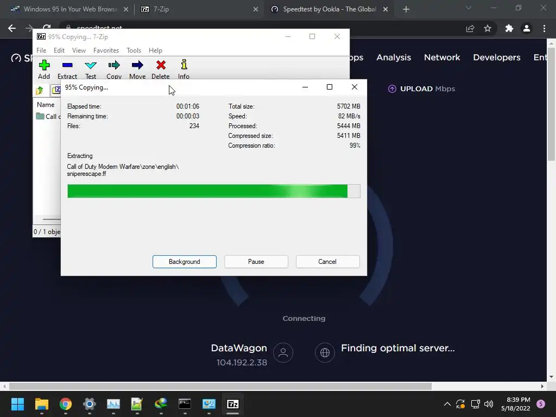Click the Test toolbar icon in 7-Zip
This screenshot has width=556, height=417.
click(x=91, y=69)
